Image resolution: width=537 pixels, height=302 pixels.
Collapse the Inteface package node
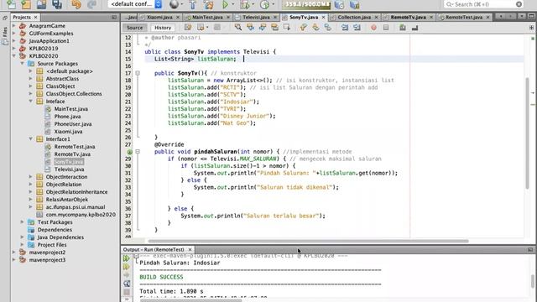coord(30,102)
